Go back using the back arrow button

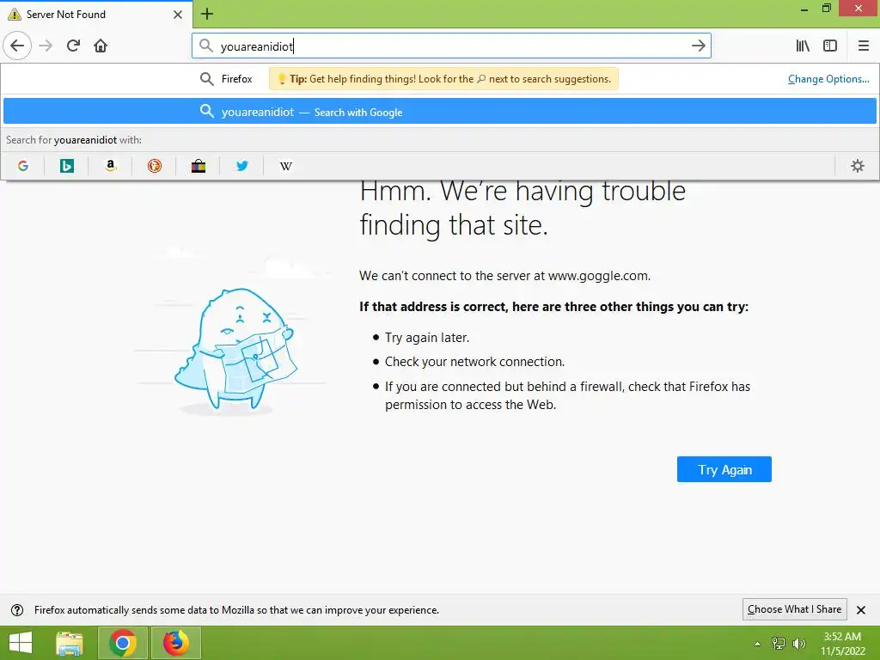[x=17, y=46]
